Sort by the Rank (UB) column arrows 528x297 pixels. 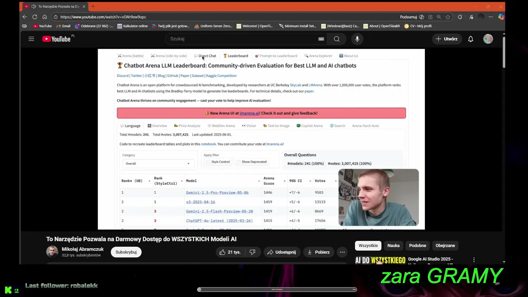pyautogui.click(x=149, y=181)
